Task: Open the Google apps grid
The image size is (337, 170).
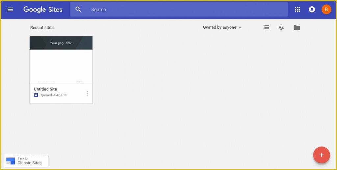Action: (x=297, y=10)
